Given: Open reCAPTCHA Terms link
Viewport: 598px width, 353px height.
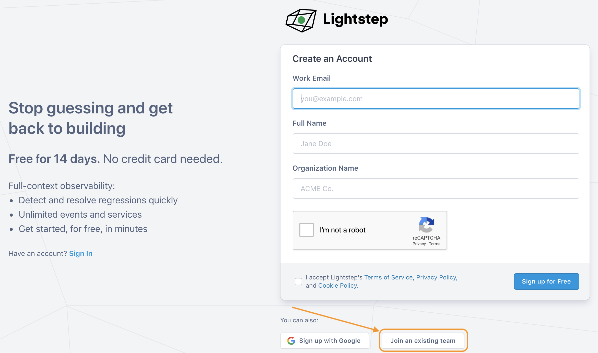Looking at the screenshot, I should click(x=435, y=244).
